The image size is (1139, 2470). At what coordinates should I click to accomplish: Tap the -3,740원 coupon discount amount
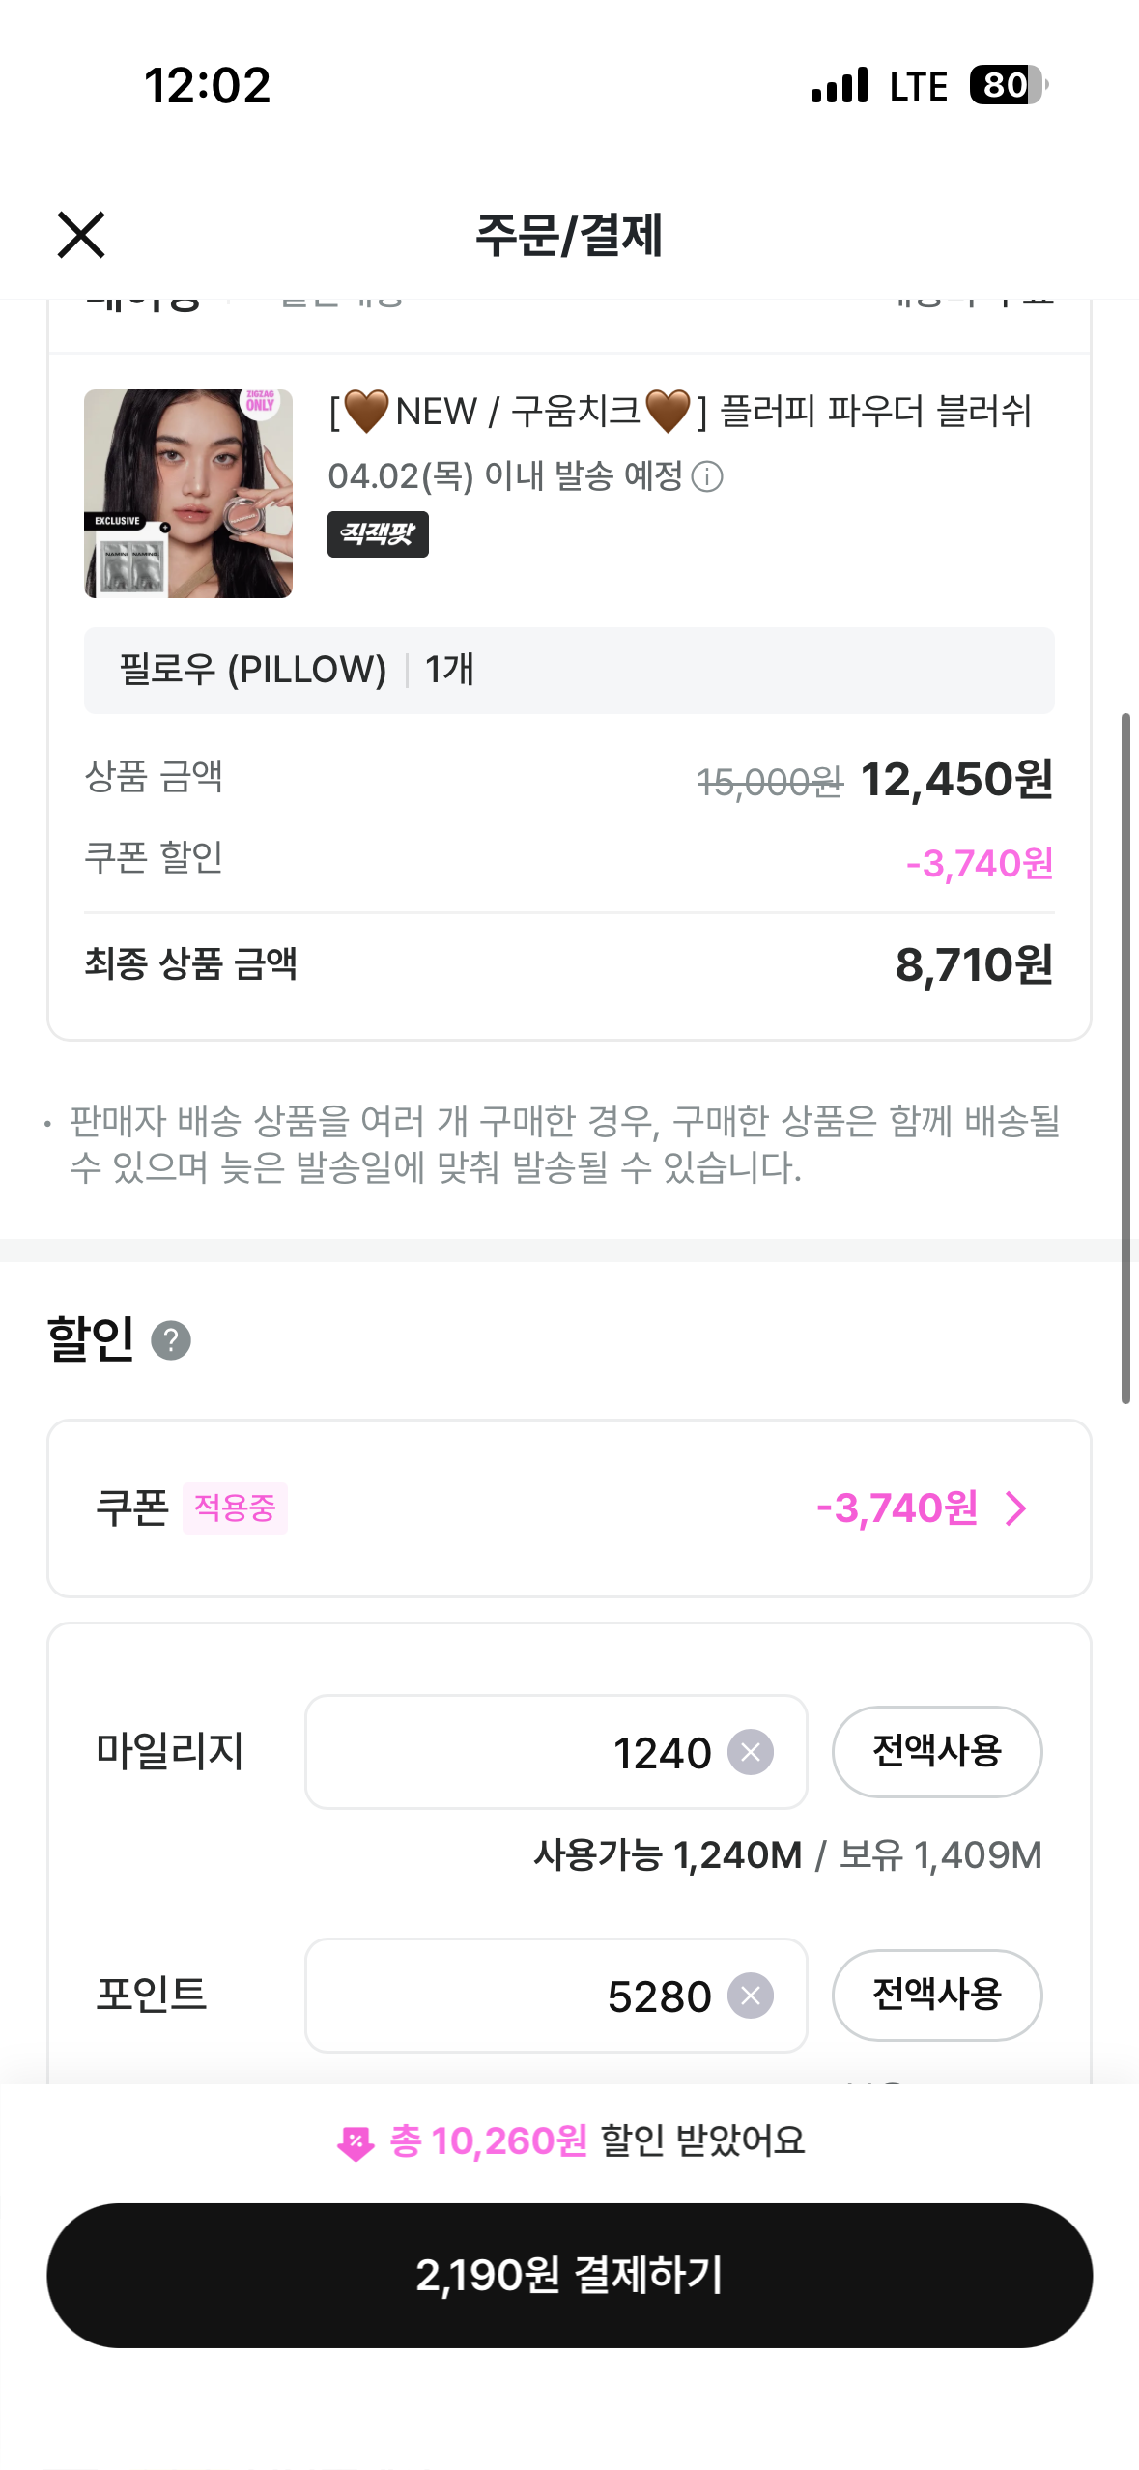(x=897, y=1508)
